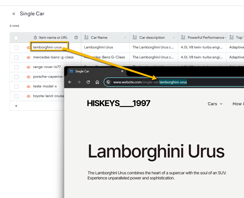Check the lamborghini-urus row checkbox
This screenshot has height=198, width=244.
pos(16,48)
